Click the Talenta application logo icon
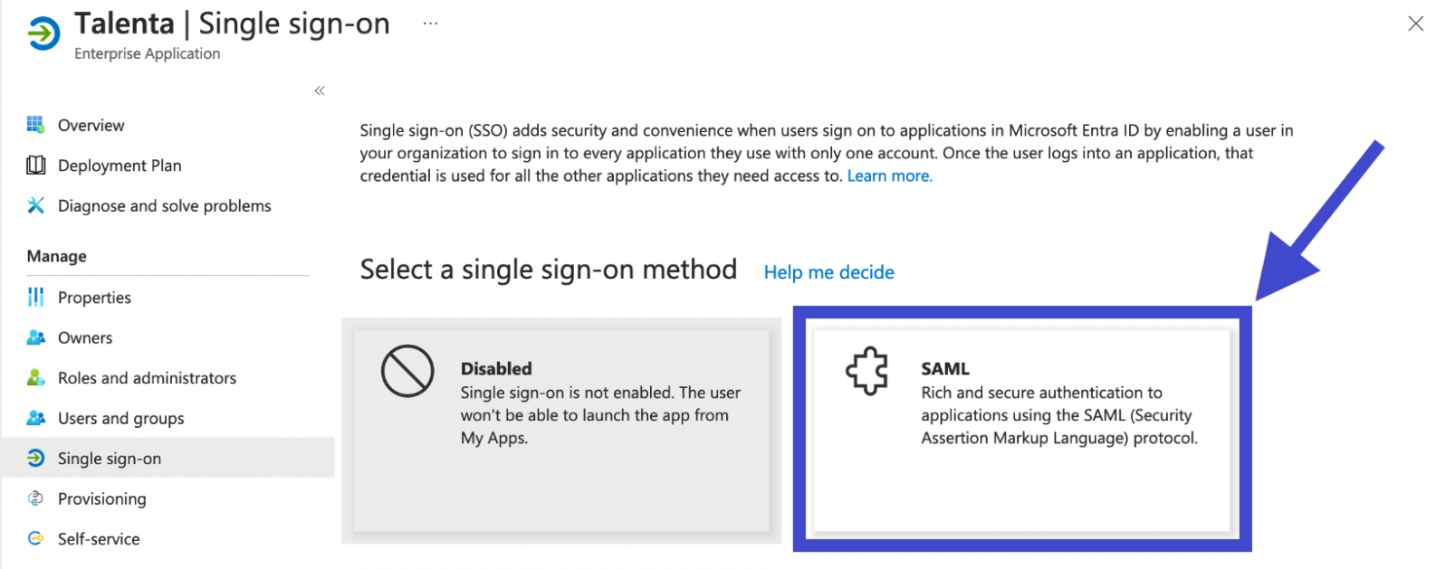 tap(43, 33)
